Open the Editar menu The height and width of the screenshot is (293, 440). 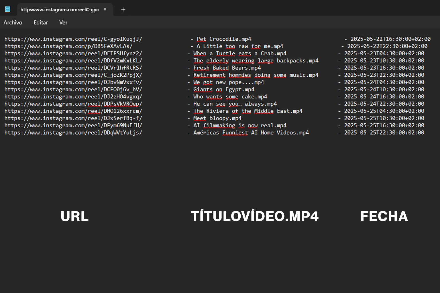point(41,23)
